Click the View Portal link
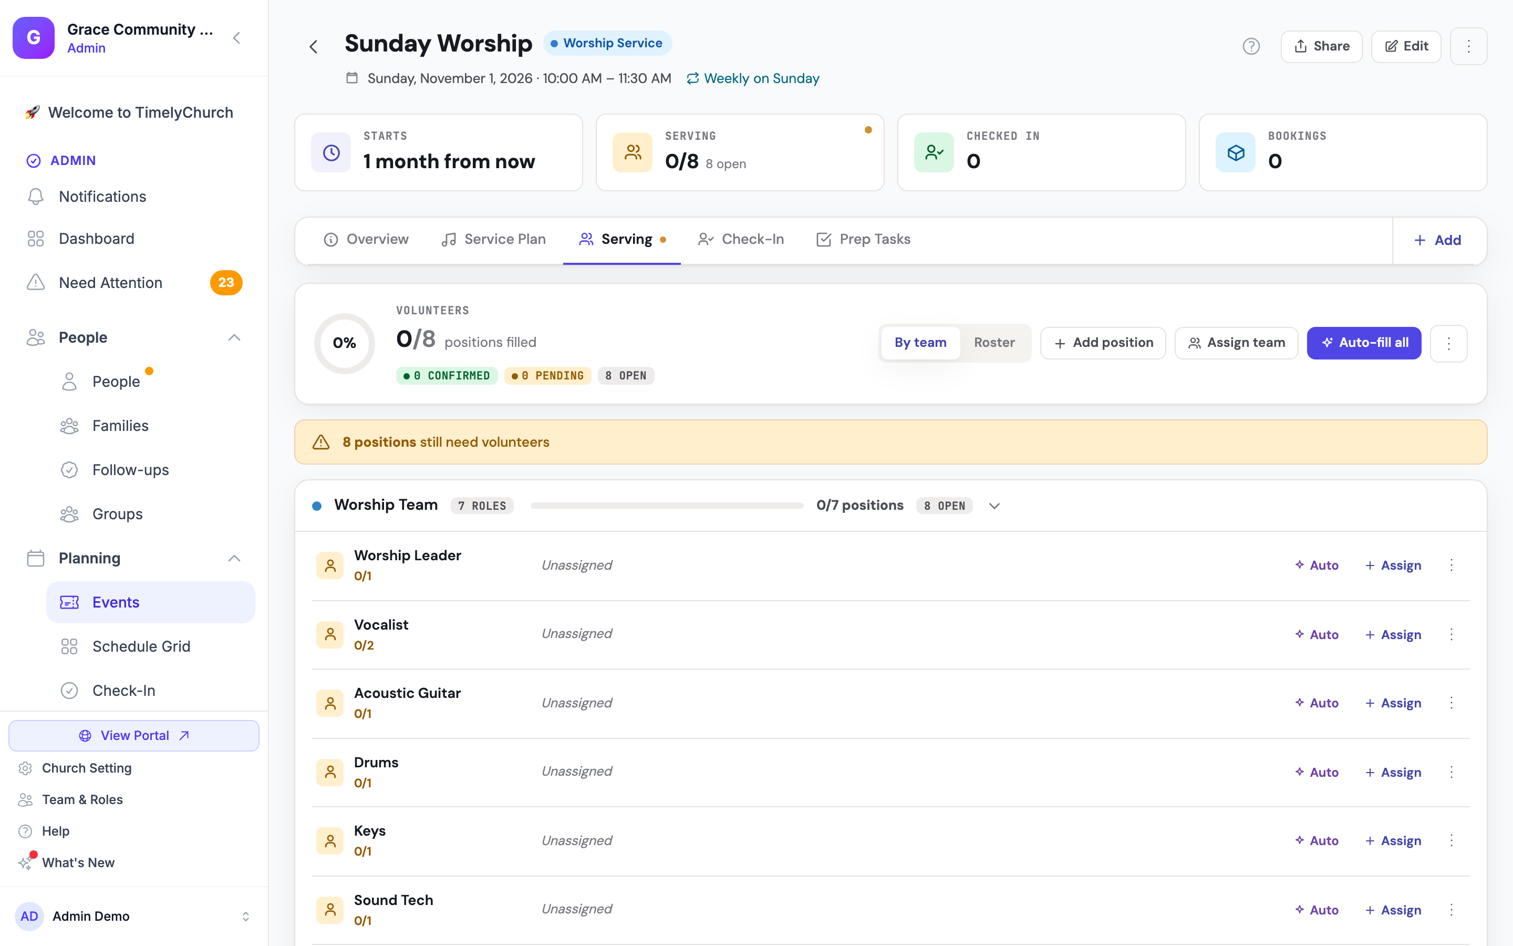The width and height of the screenshot is (1513, 946). tap(134, 736)
